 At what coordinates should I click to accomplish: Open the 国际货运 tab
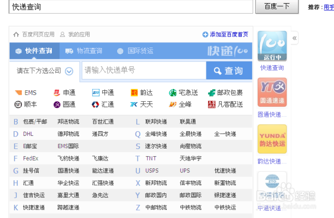(x=135, y=51)
